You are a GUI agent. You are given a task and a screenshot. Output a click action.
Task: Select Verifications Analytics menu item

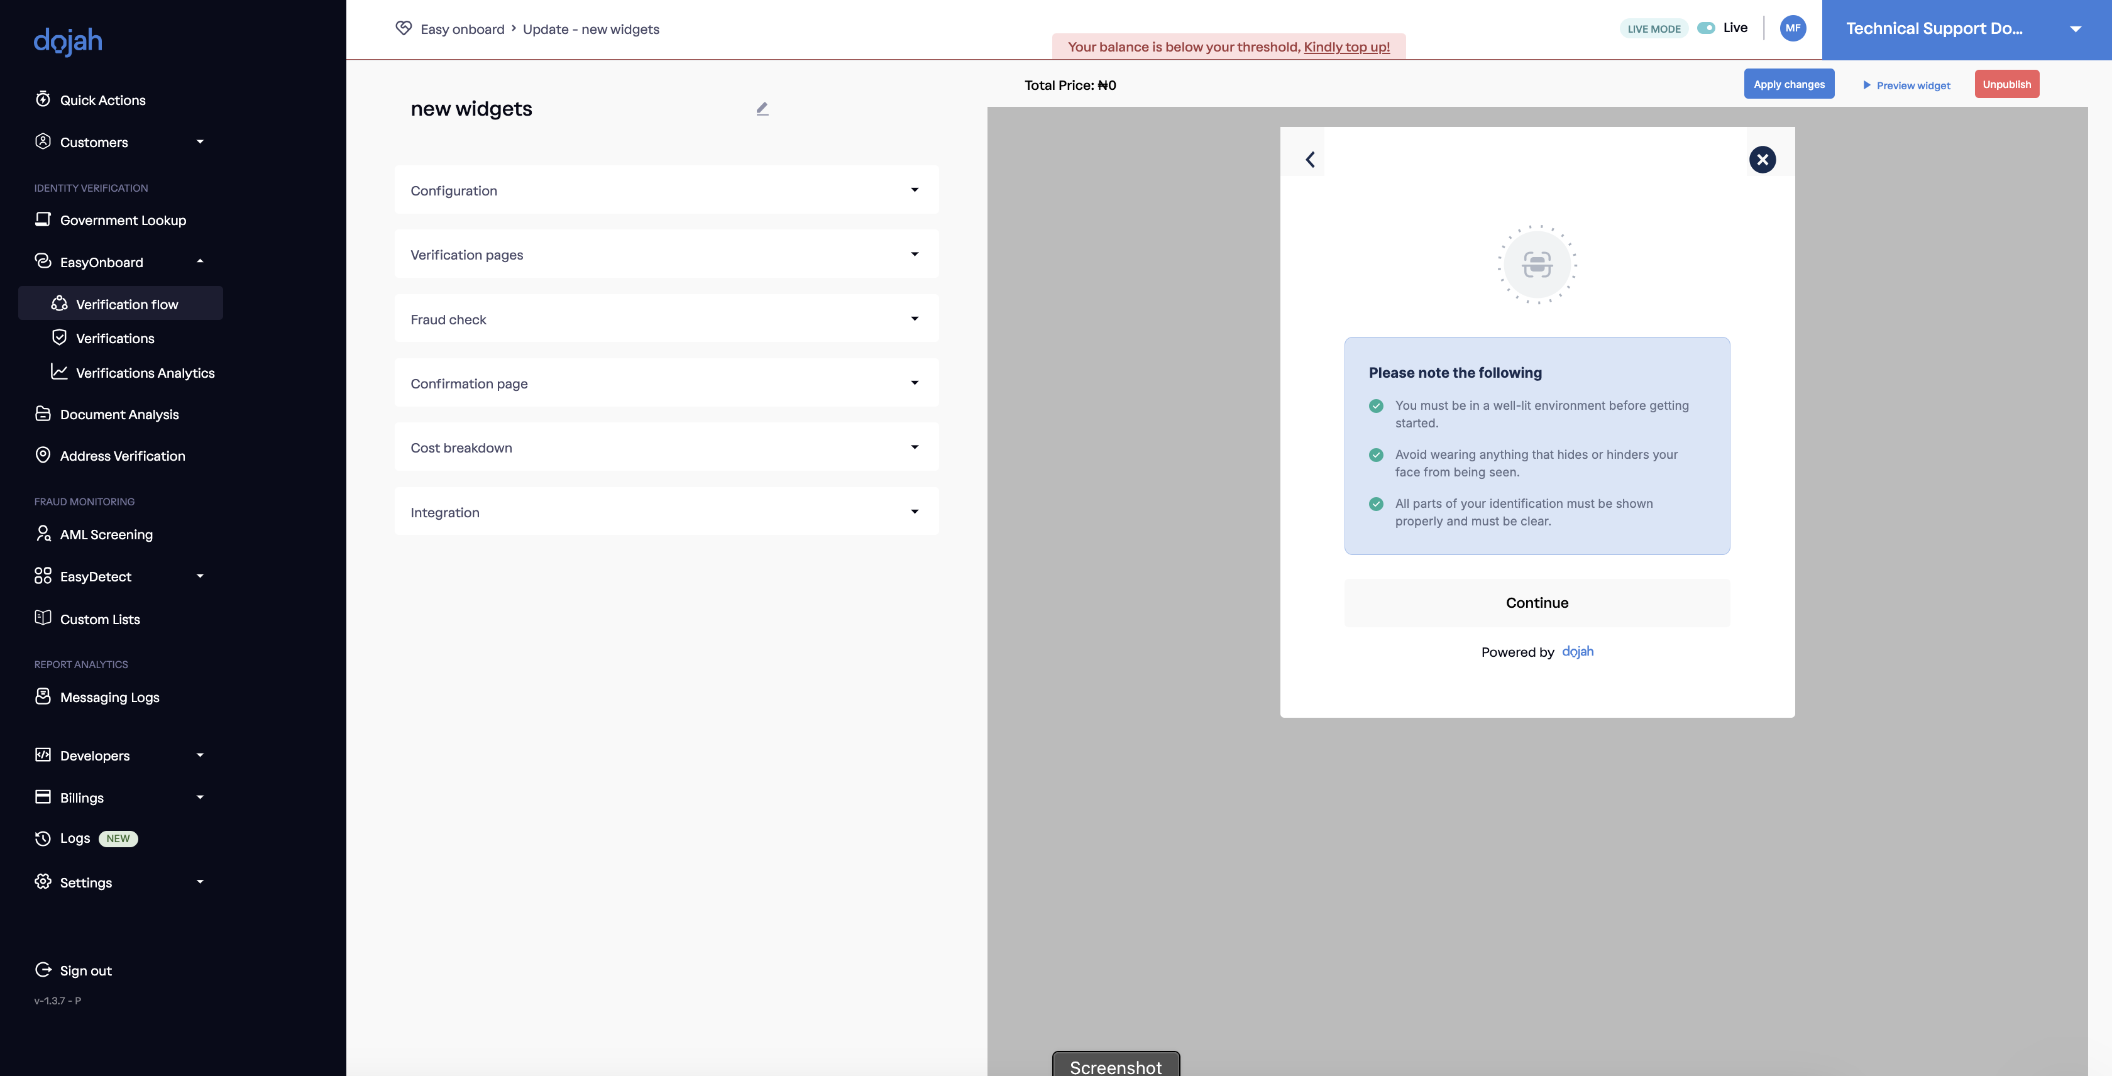(x=145, y=373)
